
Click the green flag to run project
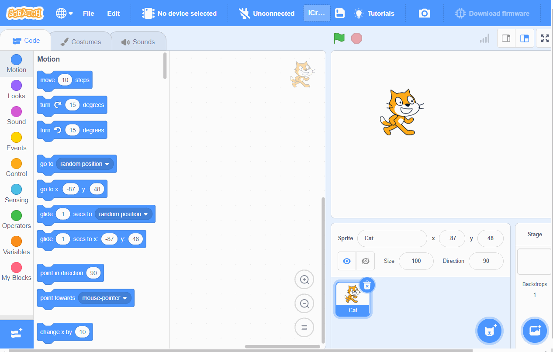tap(339, 38)
